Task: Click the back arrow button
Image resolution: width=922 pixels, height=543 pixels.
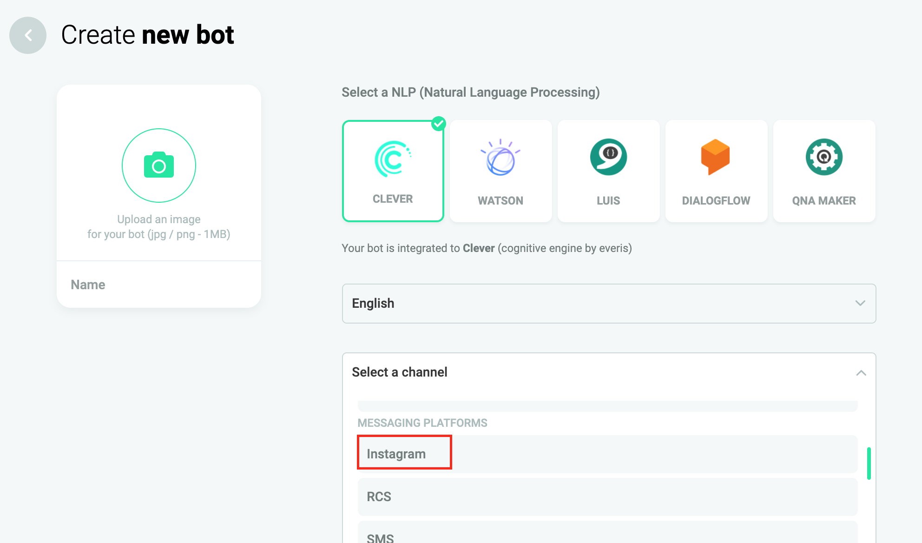Action: [x=28, y=35]
